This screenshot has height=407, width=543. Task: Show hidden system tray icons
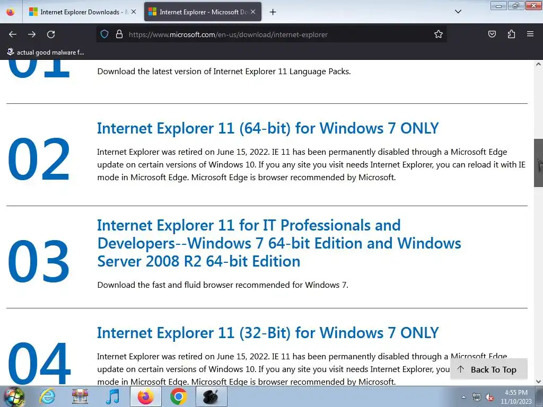point(463,397)
